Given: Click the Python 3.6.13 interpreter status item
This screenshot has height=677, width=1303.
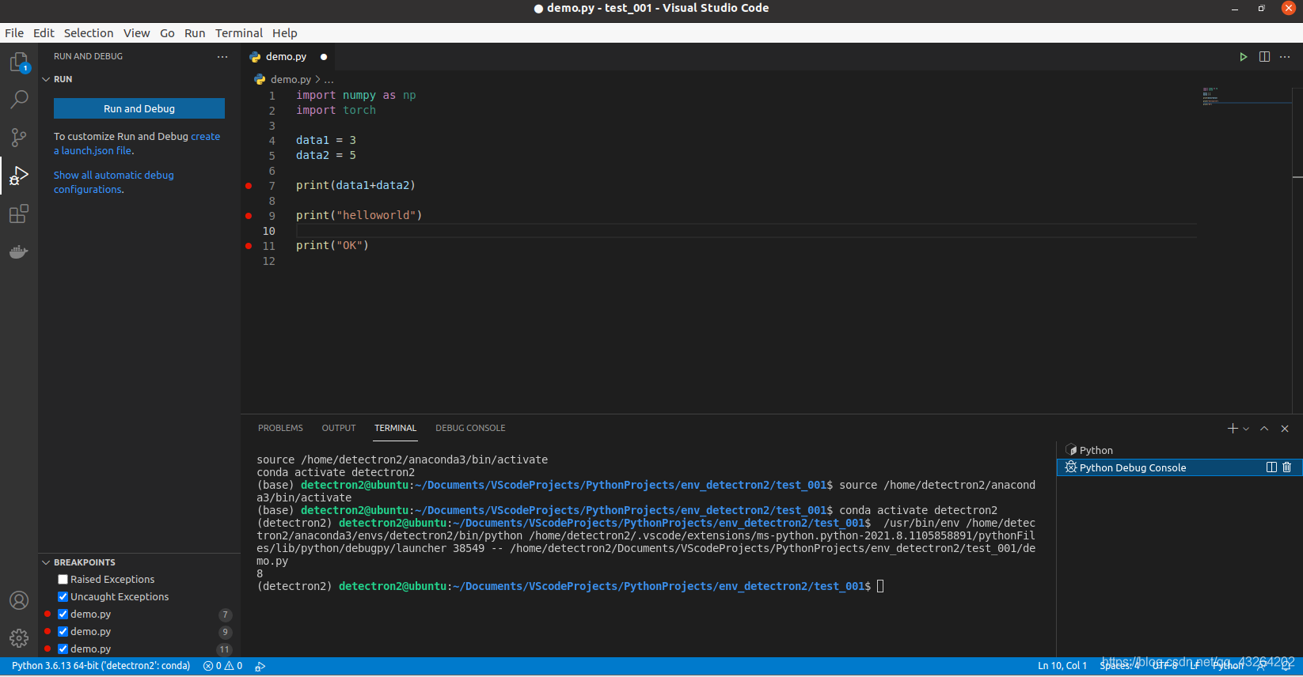Looking at the screenshot, I should coord(101,666).
